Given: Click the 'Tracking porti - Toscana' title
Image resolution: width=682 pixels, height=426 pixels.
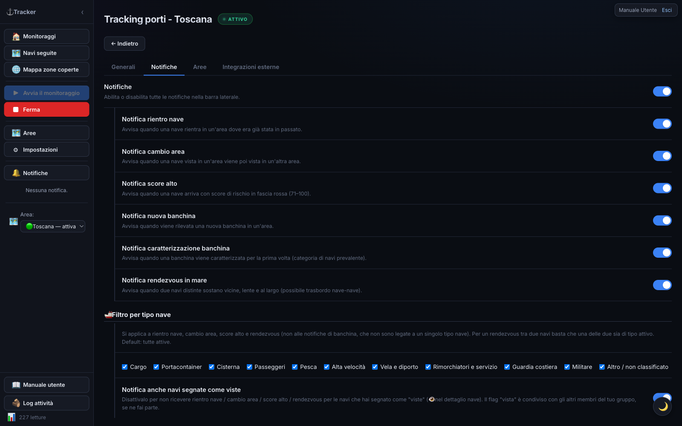Looking at the screenshot, I should click(x=158, y=19).
